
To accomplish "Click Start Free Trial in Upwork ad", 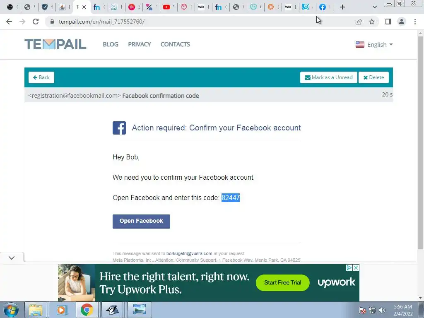I will 282,282.
